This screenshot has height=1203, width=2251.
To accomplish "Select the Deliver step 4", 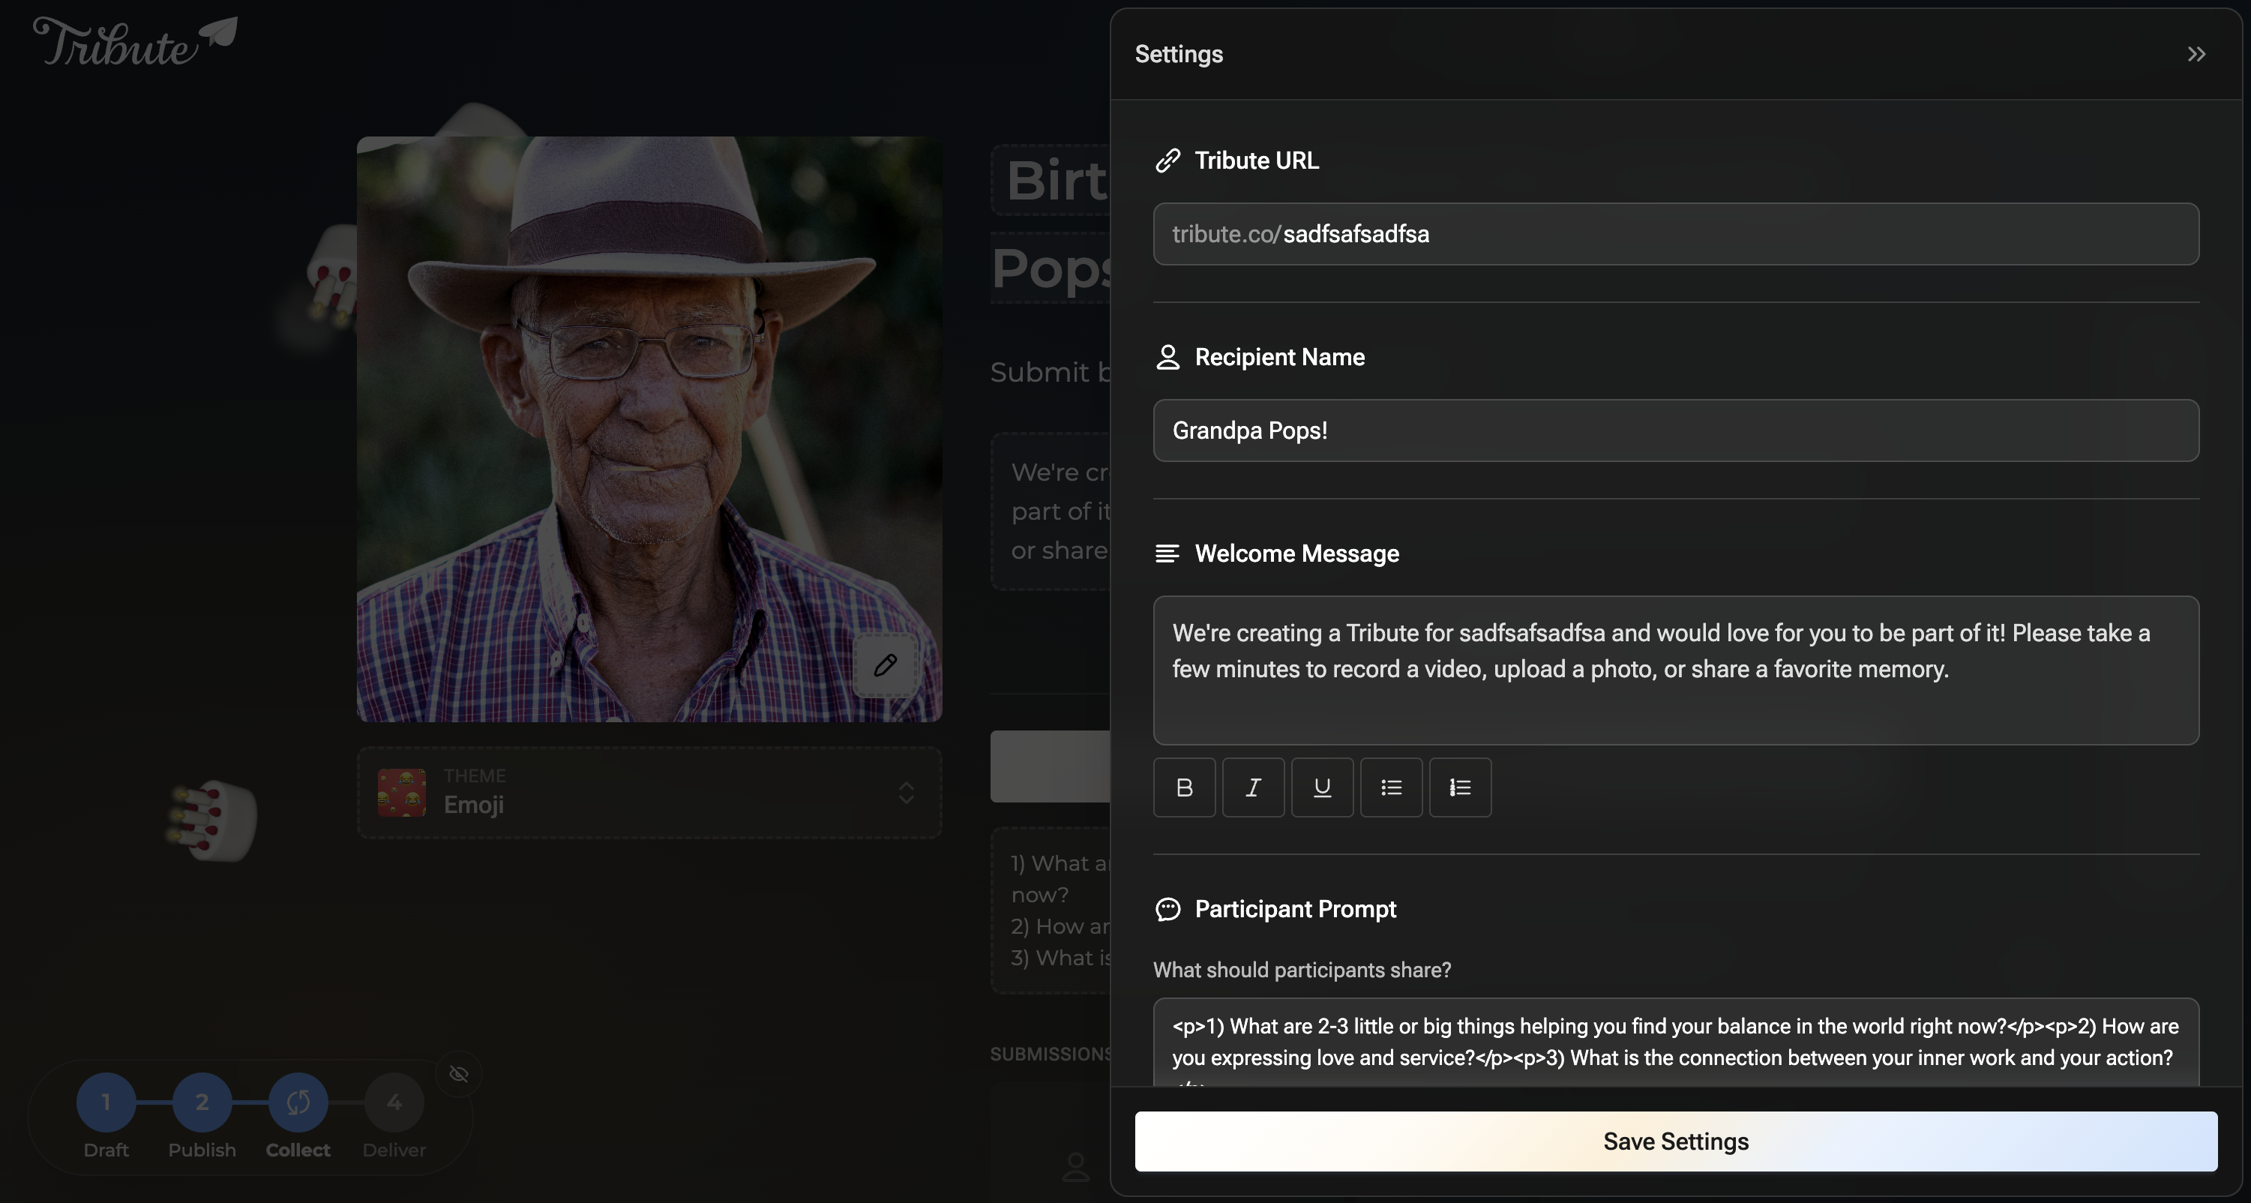I will click(x=394, y=1102).
